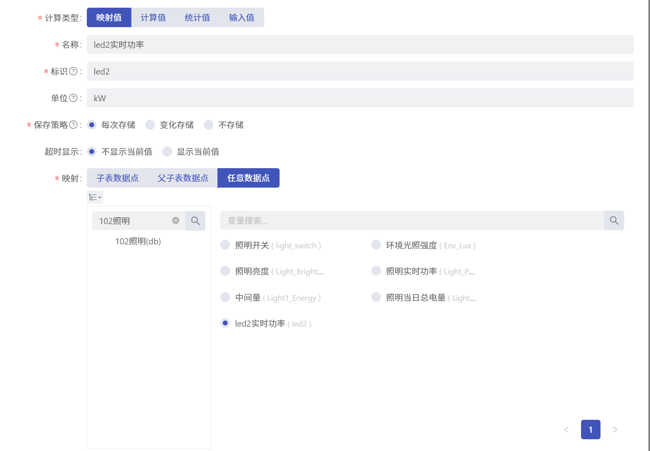
Task: Choose 显示当前值 for timeout display
Action: coord(167,152)
